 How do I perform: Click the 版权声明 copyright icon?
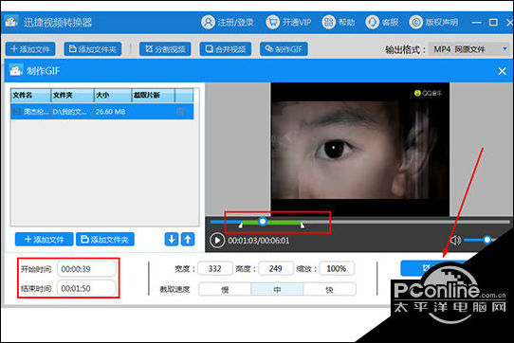[x=416, y=23]
